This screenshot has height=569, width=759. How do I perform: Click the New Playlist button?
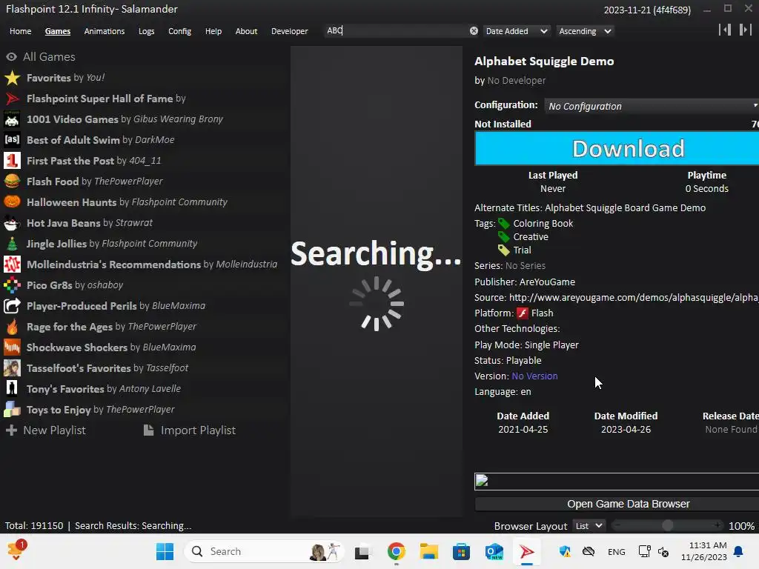tap(45, 430)
